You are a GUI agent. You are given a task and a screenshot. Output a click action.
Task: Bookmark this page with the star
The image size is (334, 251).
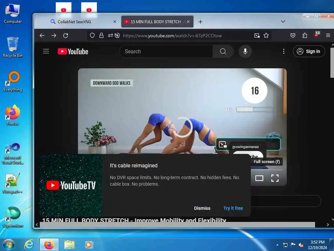click(x=266, y=35)
